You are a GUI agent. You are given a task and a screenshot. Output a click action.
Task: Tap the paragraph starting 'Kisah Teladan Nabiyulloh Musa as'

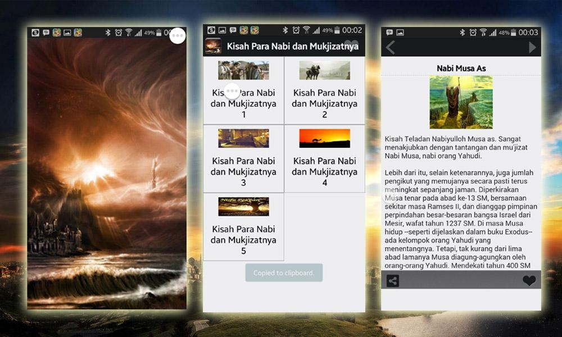[x=456, y=147]
